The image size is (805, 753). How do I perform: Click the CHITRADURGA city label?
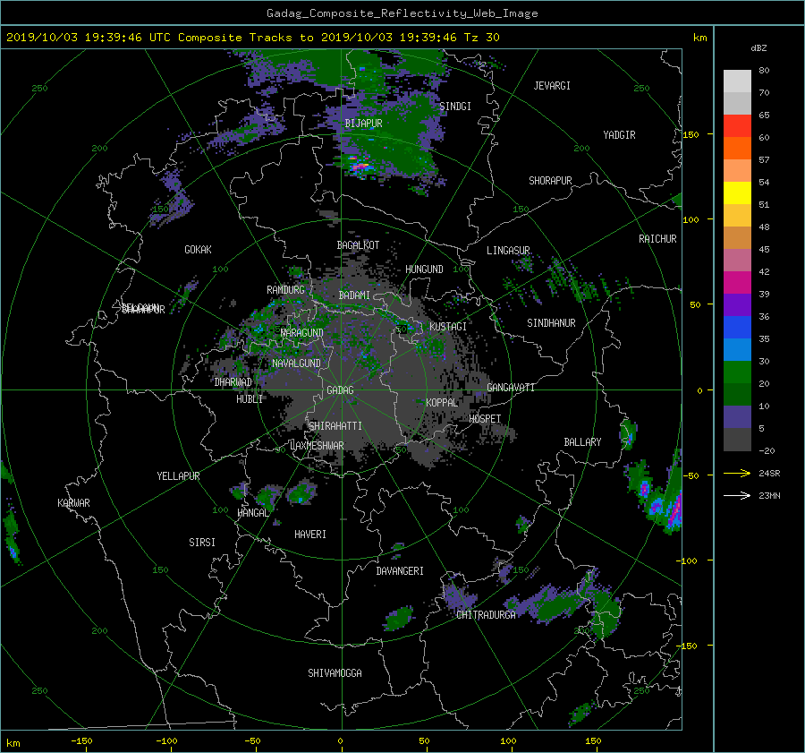(x=486, y=615)
